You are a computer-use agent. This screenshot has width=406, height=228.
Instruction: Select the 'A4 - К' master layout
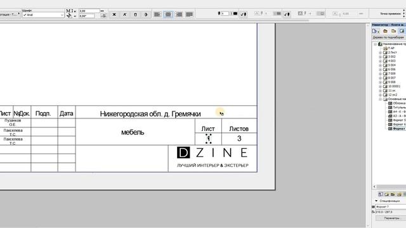pyautogui.click(x=397, y=111)
